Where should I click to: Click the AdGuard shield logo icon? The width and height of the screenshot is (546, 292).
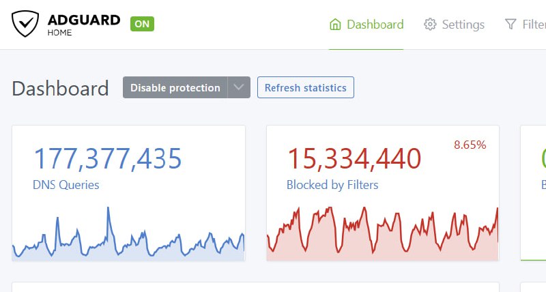tap(26, 25)
